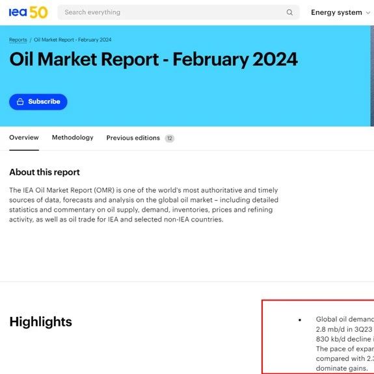Click the lock icon on Subscribe
The height and width of the screenshot is (374, 374).
click(20, 102)
